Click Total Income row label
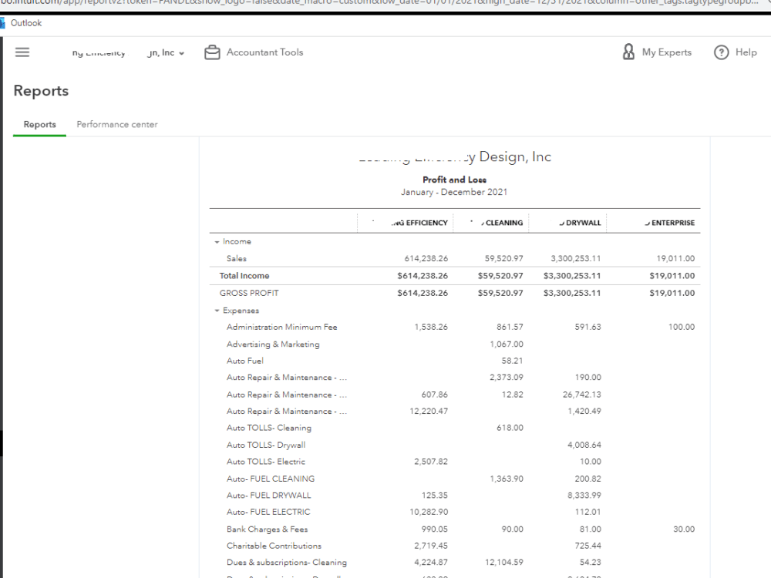This screenshot has height=578, width=771. 244,276
